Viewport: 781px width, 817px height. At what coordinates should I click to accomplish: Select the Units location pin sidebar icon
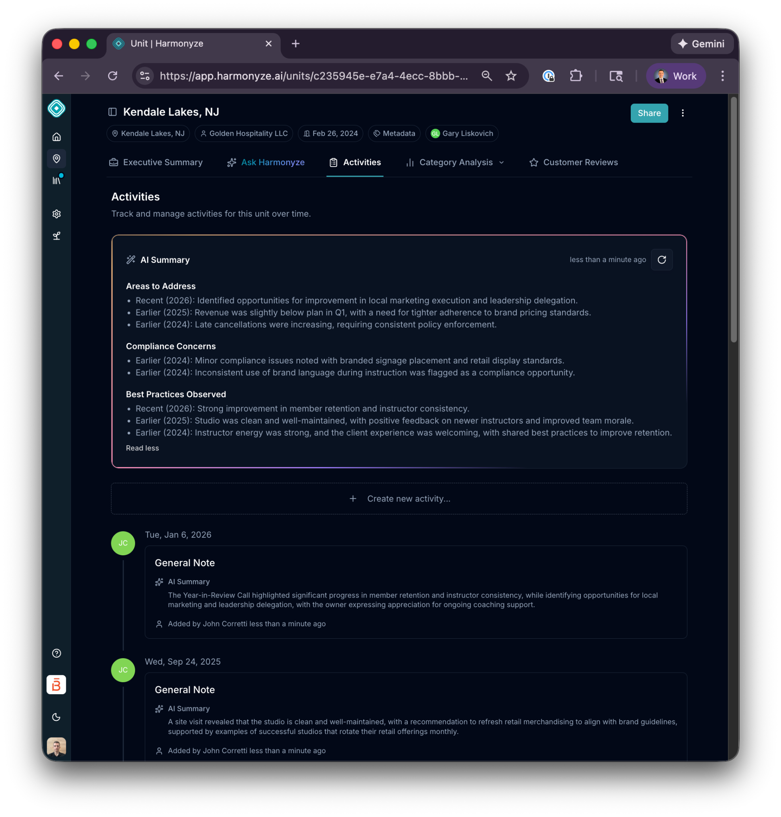57,159
